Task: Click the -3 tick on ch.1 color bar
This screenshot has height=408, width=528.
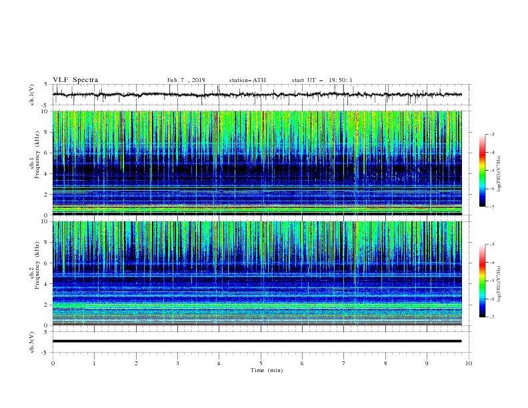Action: (491, 134)
